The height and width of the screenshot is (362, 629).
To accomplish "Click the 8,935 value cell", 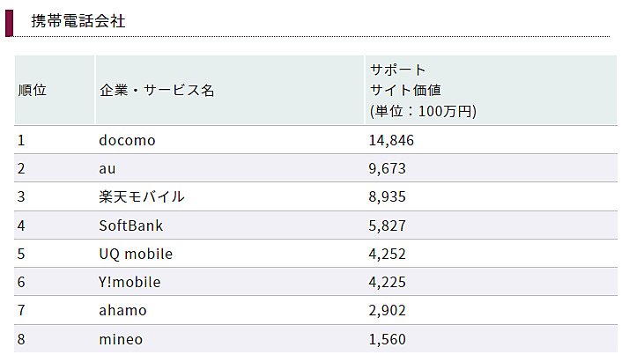I will 388,197.
